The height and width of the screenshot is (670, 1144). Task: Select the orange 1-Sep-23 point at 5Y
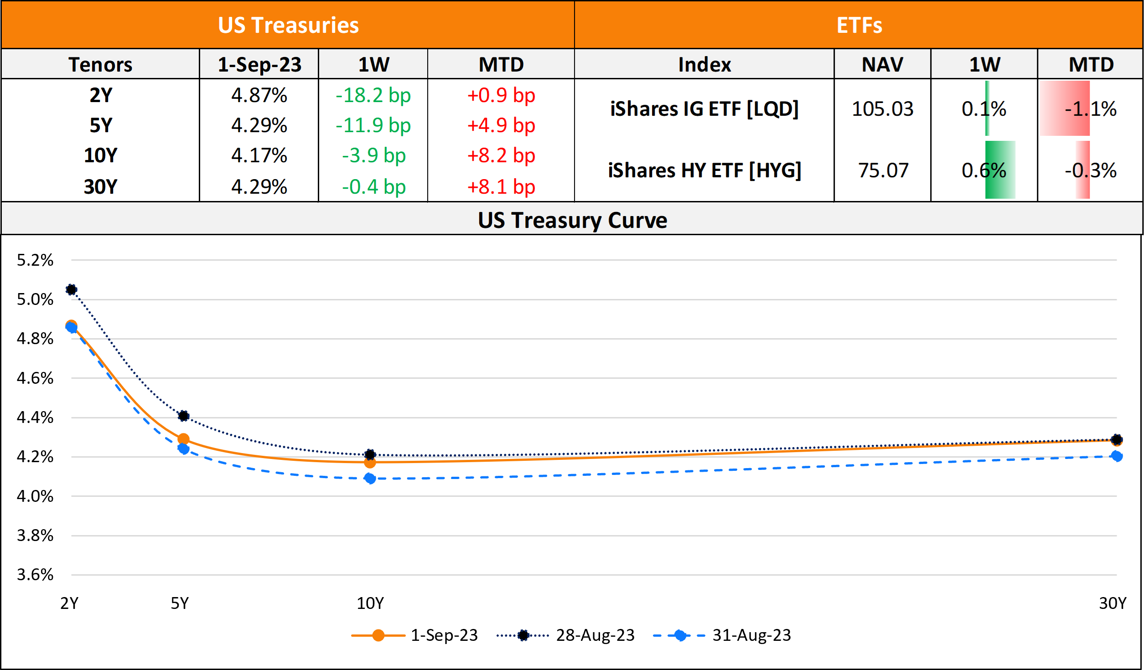183,439
